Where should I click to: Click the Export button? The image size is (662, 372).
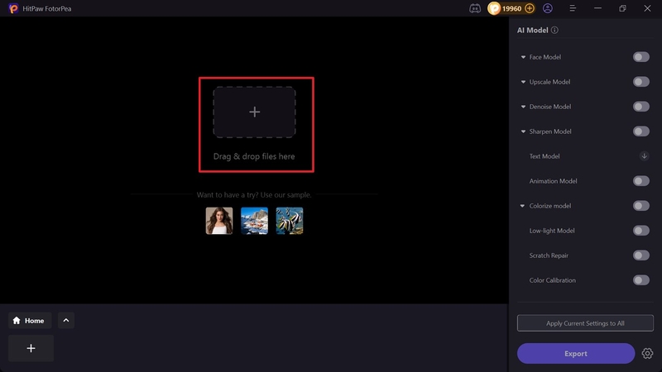pyautogui.click(x=576, y=354)
